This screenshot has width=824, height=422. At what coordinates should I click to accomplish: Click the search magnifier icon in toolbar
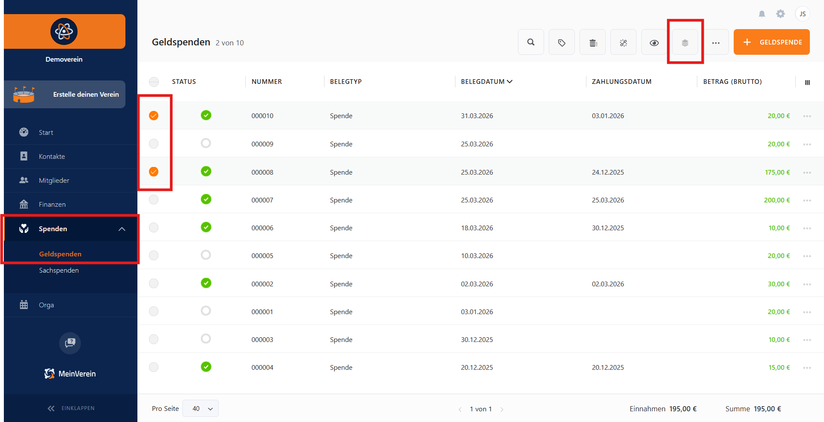pos(531,42)
